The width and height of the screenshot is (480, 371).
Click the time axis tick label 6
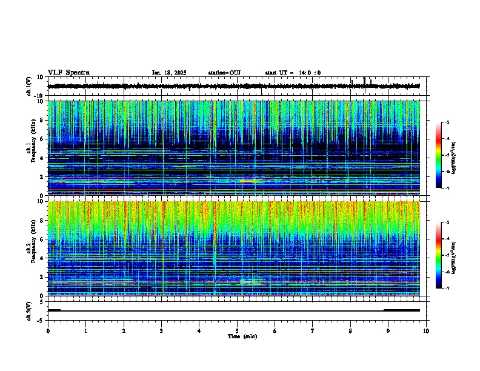tap(275, 331)
